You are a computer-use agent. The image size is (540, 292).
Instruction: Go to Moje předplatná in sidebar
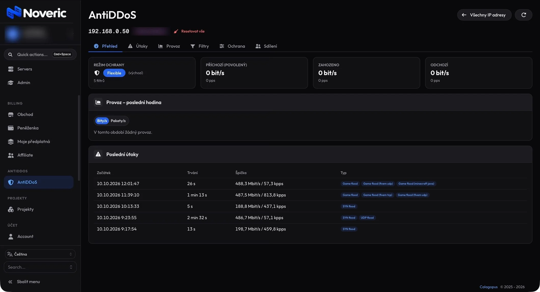click(x=39, y=141)
